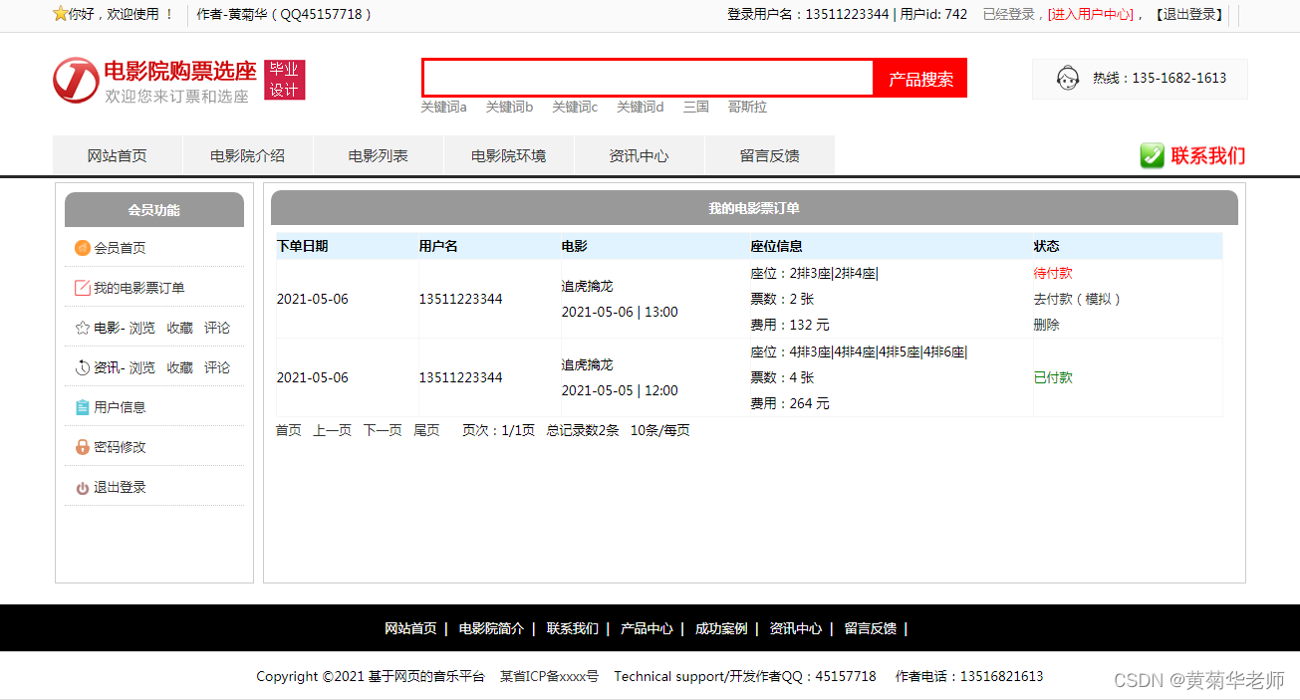The image size is (1300, 700).
Task: Click the 座位：2排3座|2排4座| cell text
Action: 815,273
